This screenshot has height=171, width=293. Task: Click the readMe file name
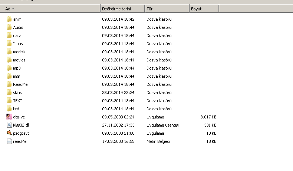[20, 141]
